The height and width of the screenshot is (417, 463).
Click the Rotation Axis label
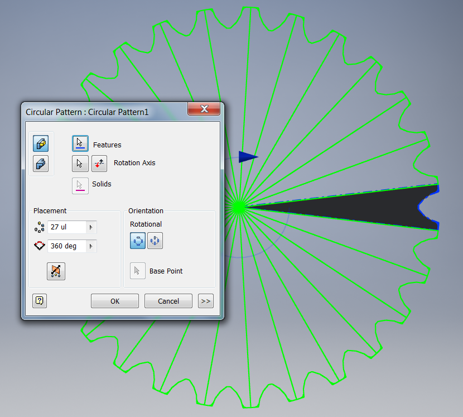134,163
